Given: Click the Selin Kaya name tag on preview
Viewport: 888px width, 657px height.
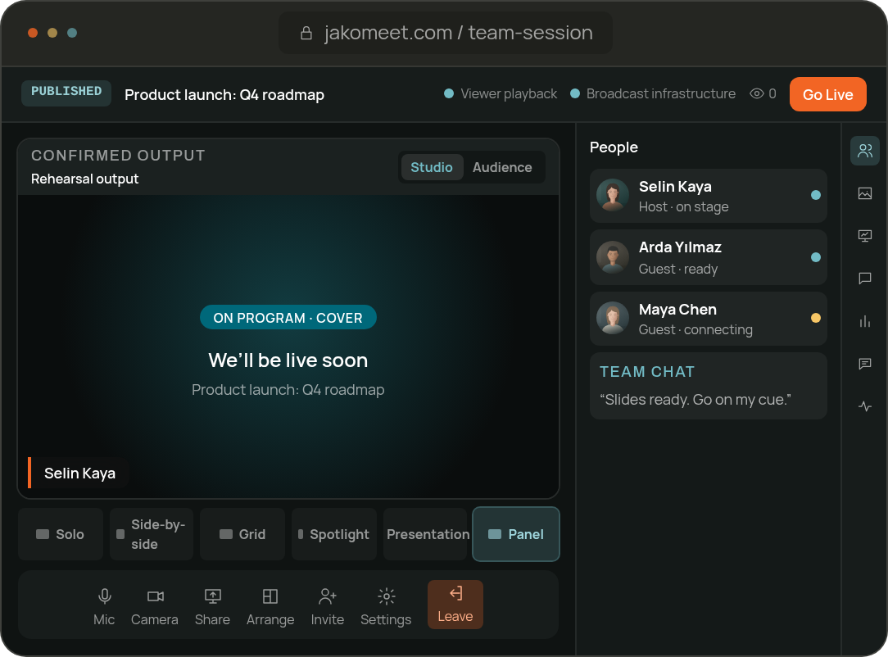Looking at the screenshot, I should [78, 473].
